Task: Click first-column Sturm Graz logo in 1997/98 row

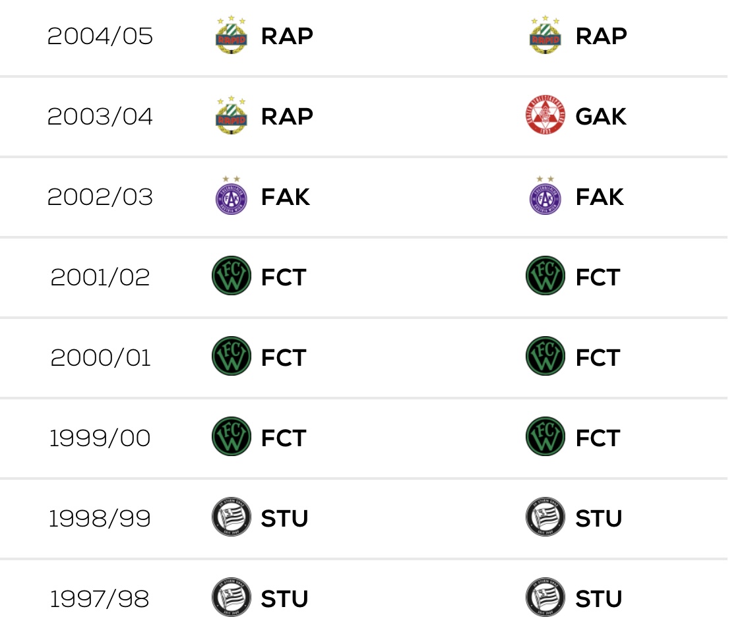Action: [x=232, y=598]
